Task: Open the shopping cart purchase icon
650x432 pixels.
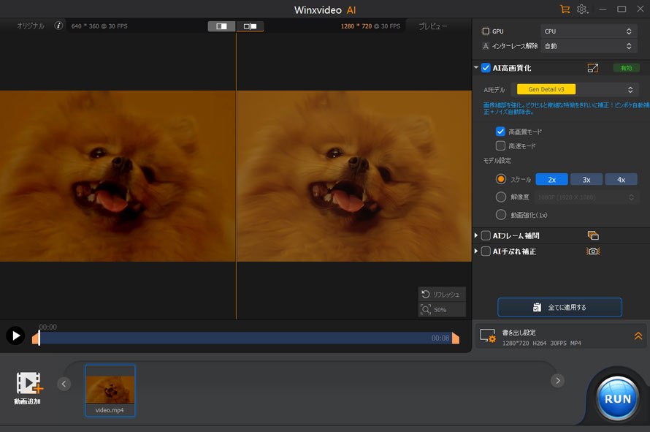Action: click(565, 9)
